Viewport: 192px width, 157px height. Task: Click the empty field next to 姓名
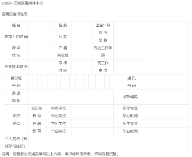pos(41,25)
